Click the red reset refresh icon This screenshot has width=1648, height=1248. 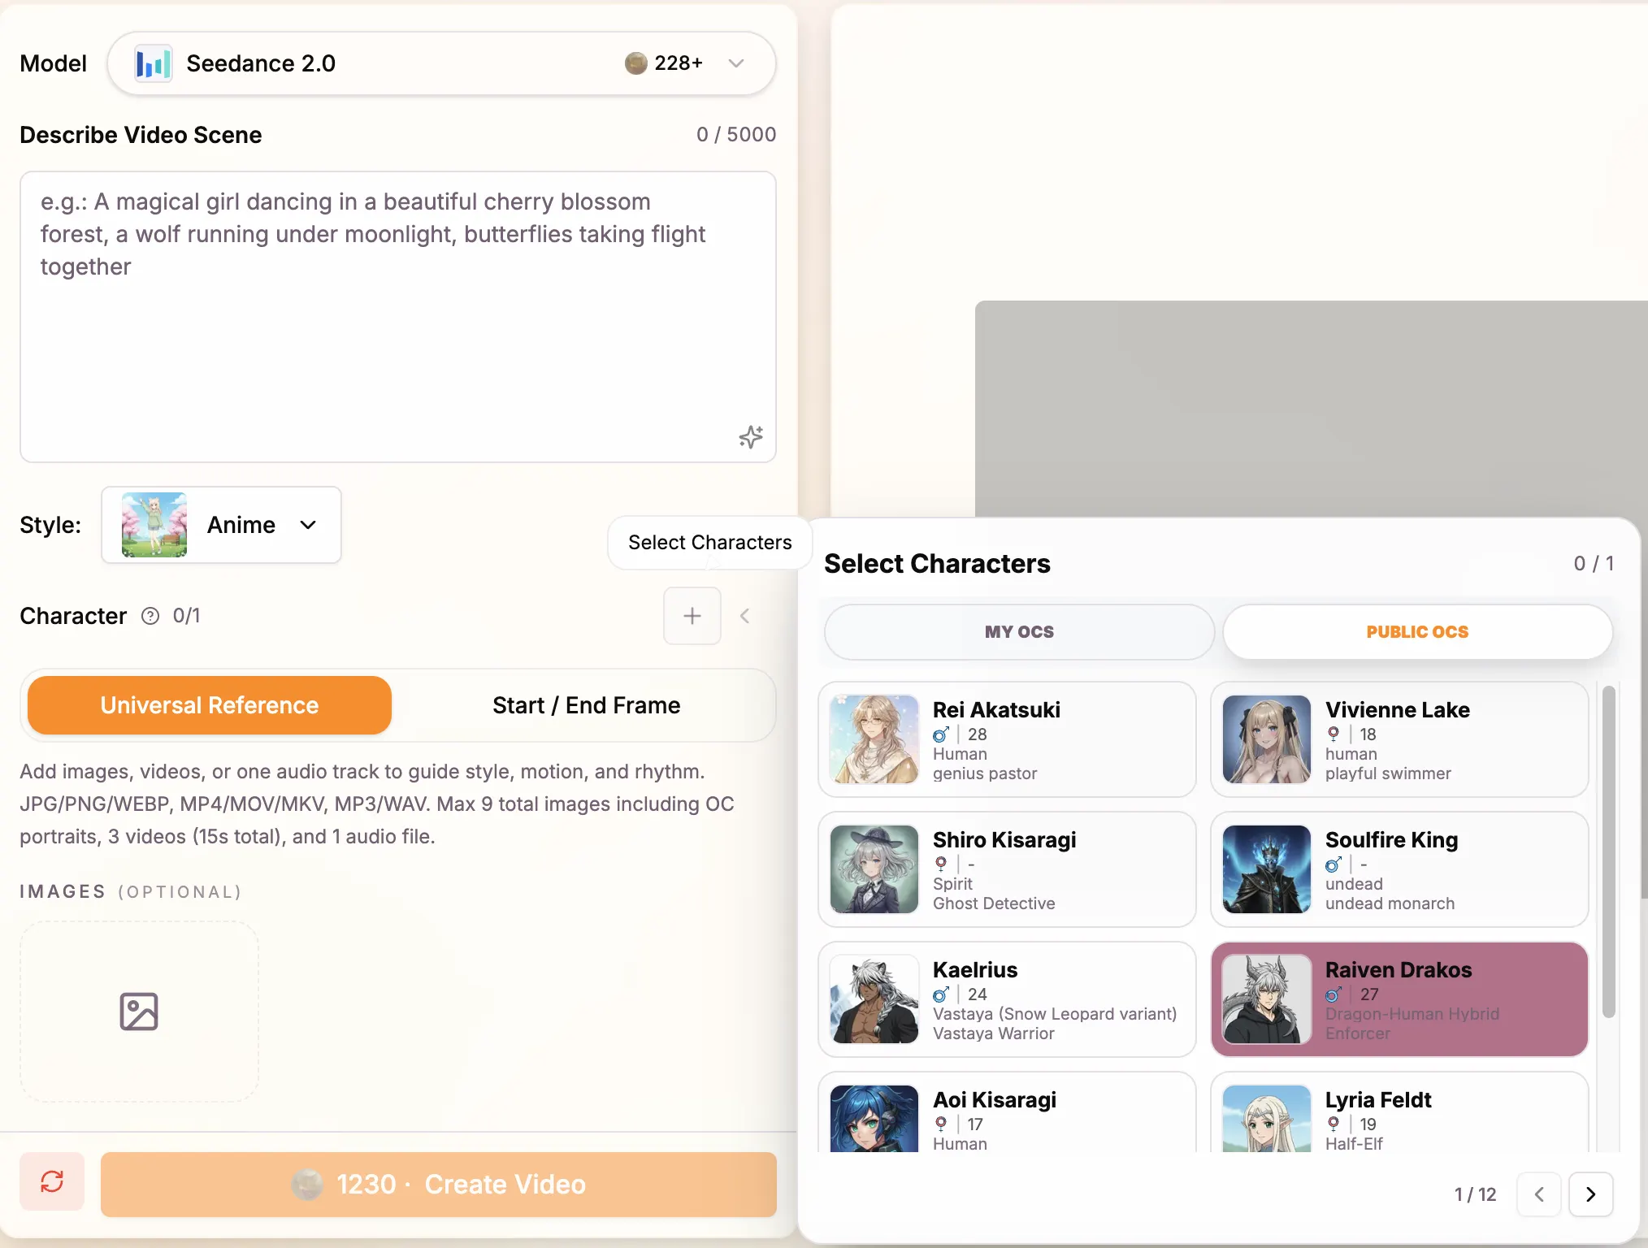[x=52, y=1181]
